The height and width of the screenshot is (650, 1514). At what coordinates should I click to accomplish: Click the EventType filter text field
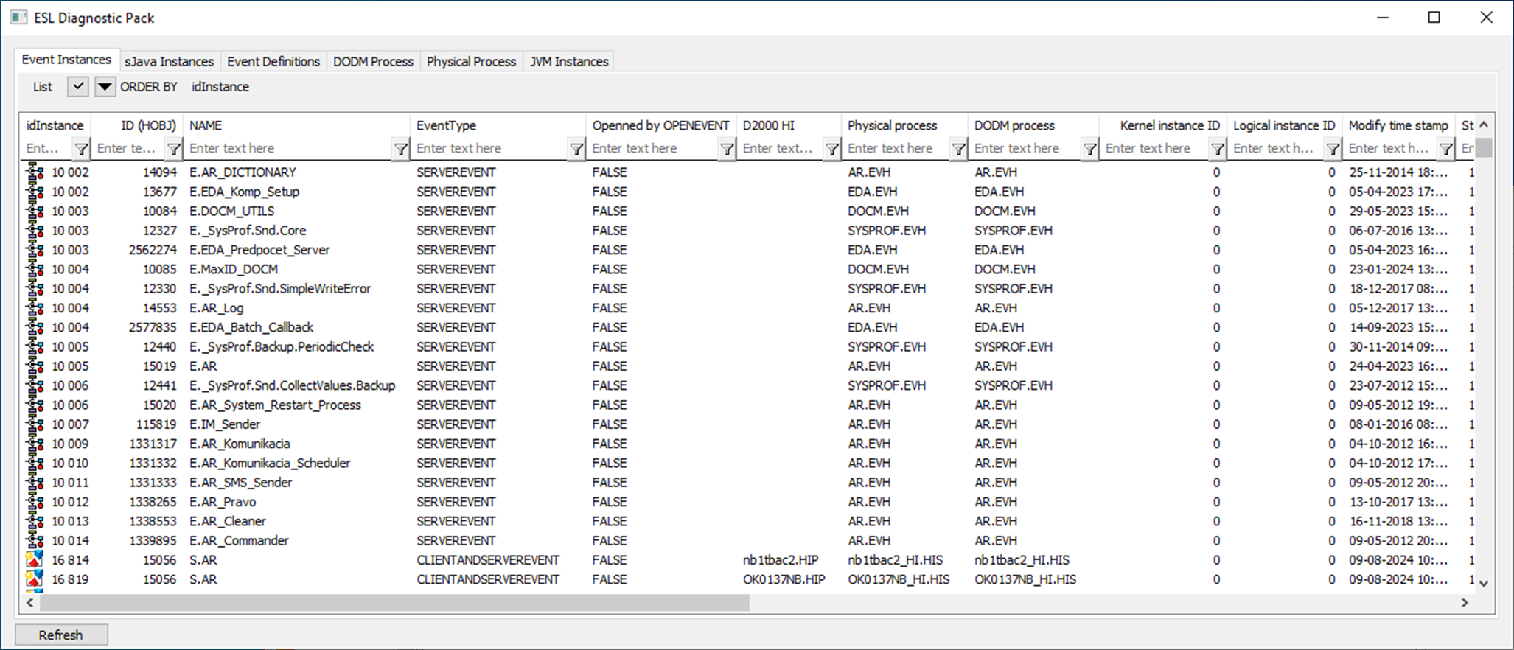491,149
